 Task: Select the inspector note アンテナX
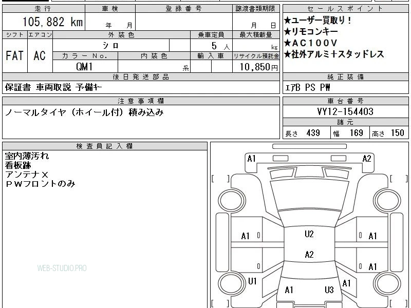click(27, 175)
